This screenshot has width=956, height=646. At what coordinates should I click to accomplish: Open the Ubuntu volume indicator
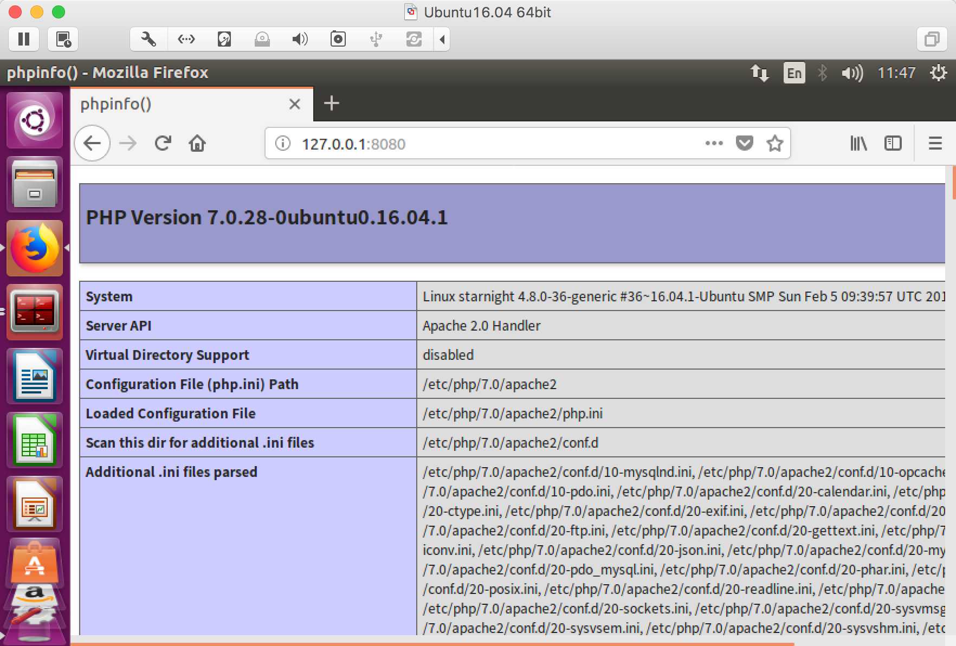852,73
